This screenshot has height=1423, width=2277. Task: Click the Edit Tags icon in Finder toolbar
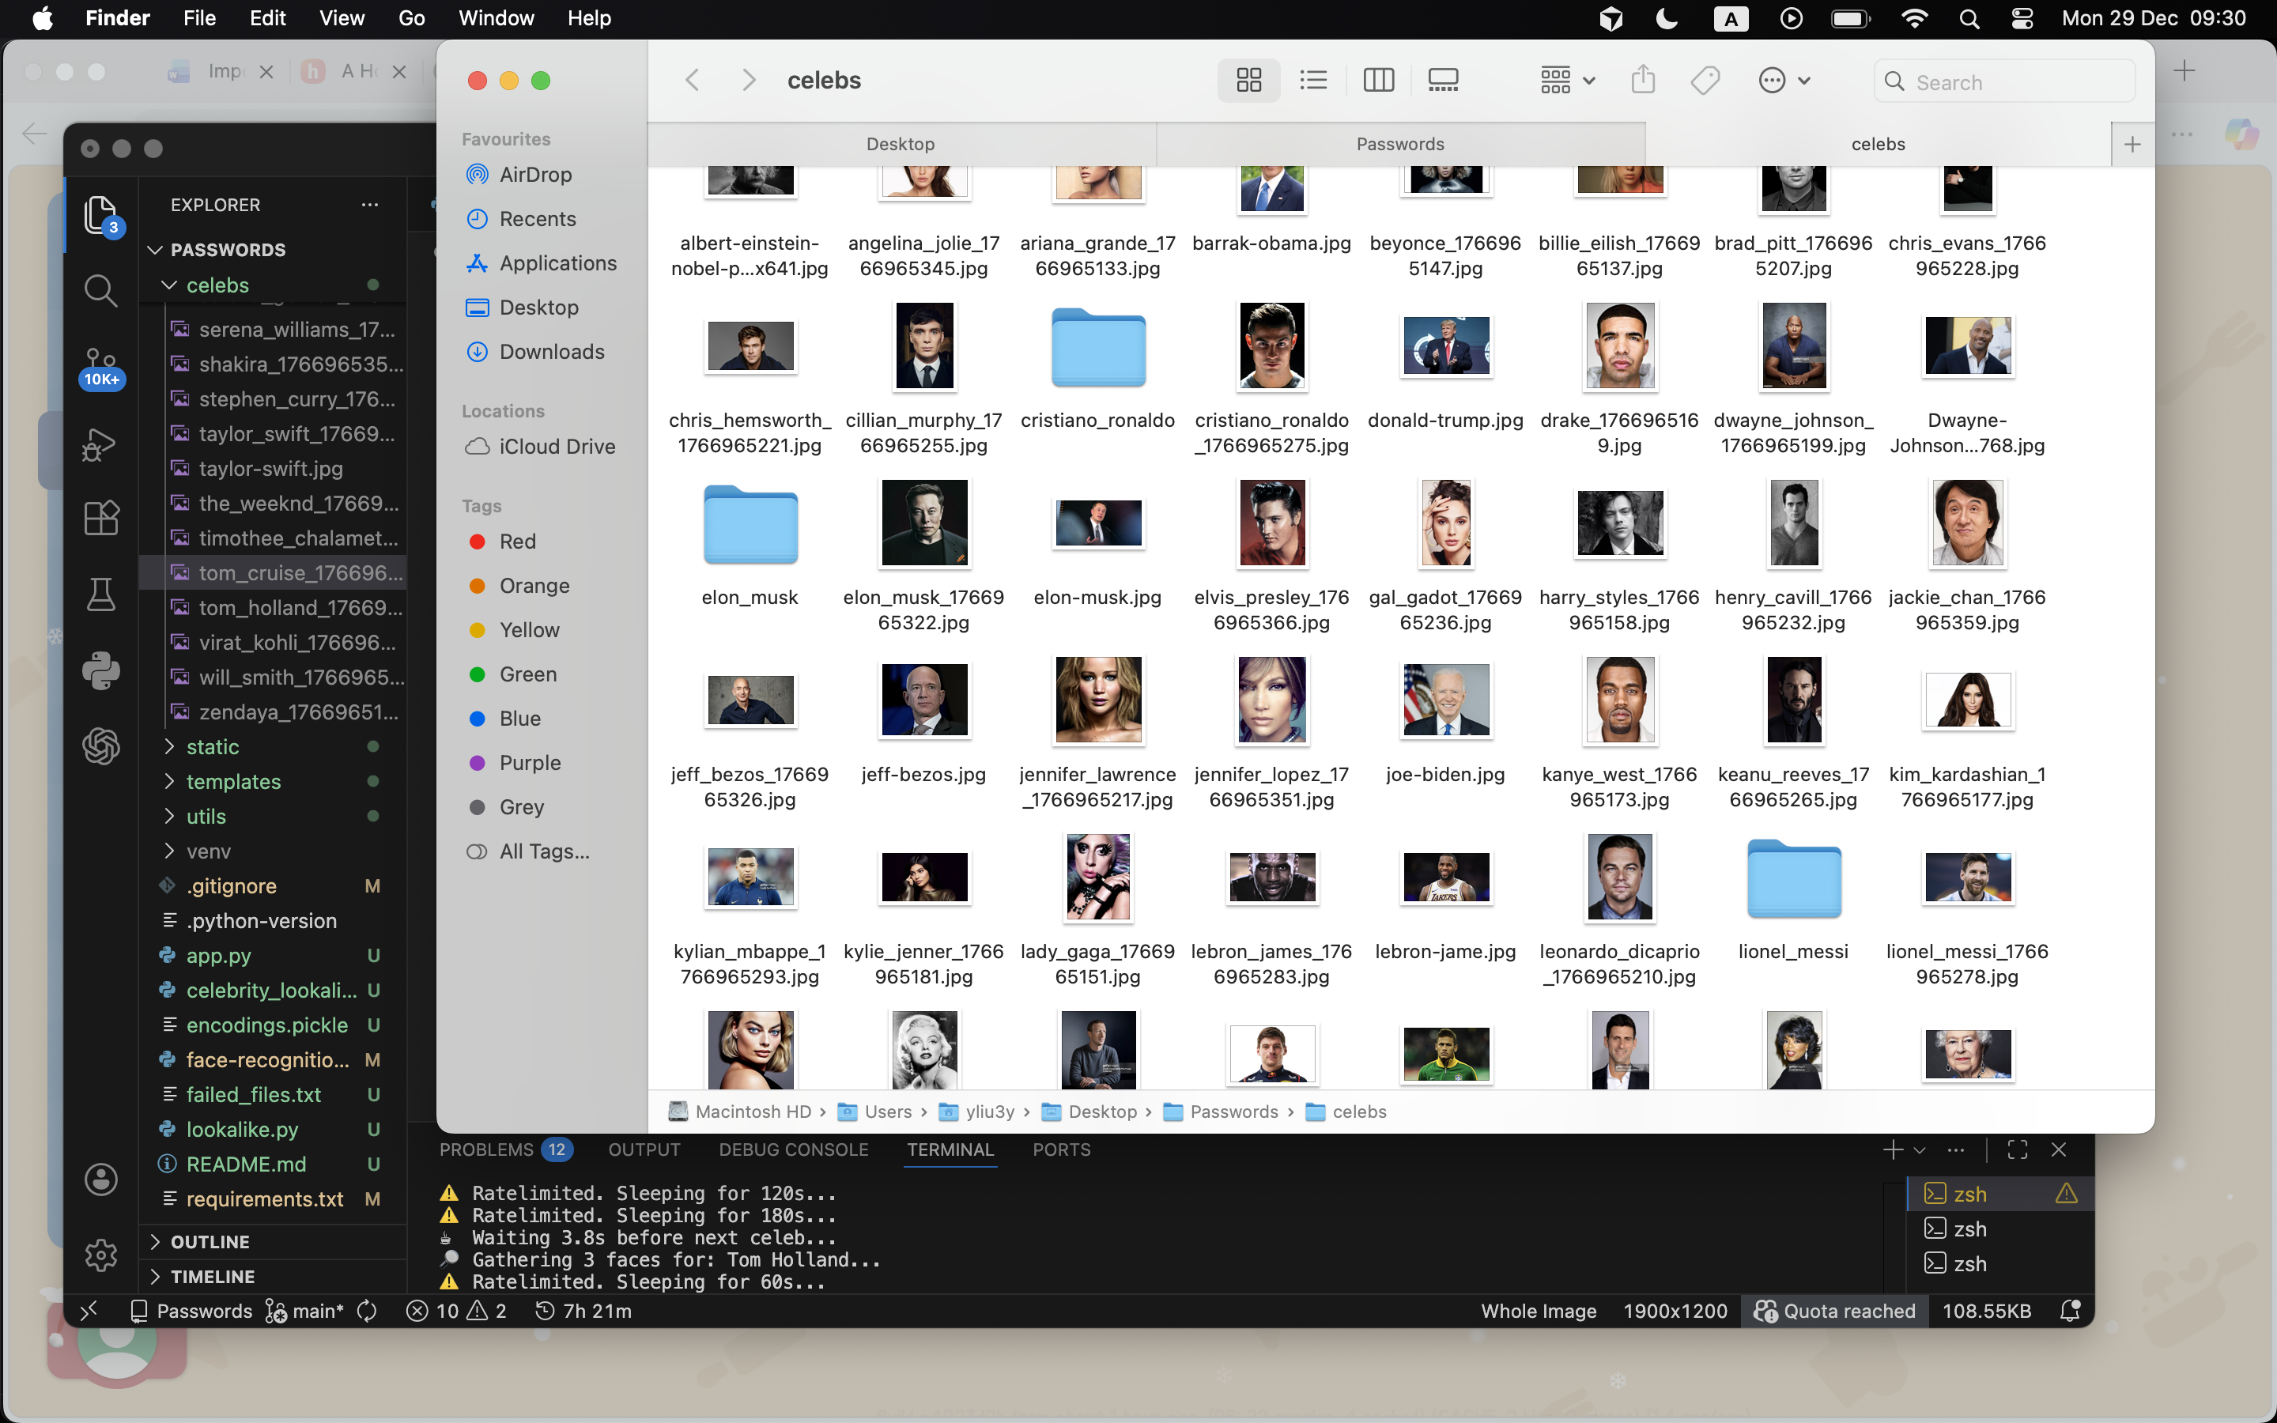[1705, 81]
